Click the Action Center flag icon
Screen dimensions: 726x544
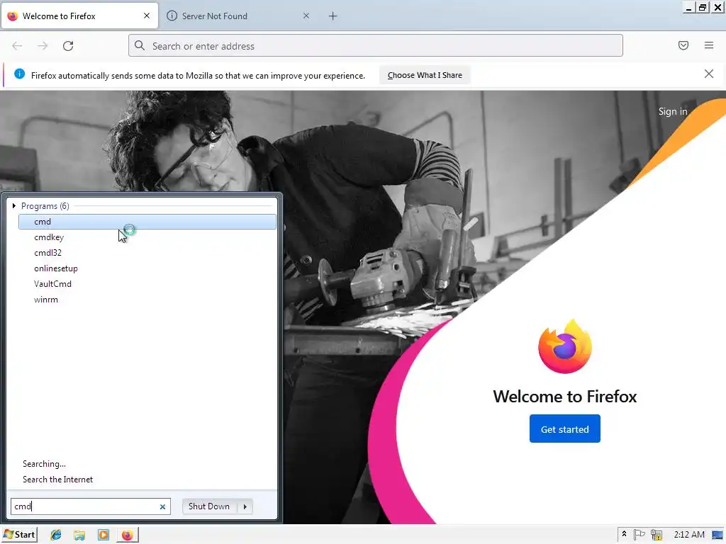click(x=639, y=535)
